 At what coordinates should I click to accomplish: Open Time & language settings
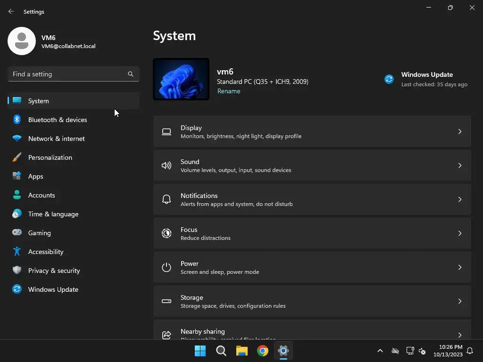[x=53, y=214]
